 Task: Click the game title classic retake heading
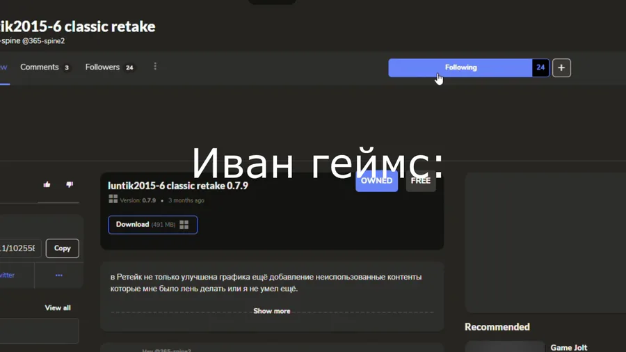click(77, 26)
